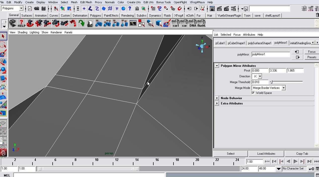The height and width of the screenshot is (177, 319).
Task: Expand the Extra Attributes section
Action: pos(217,103)
